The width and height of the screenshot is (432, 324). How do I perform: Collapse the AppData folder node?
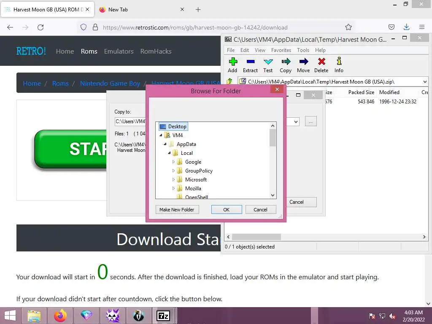click(165, 144)
